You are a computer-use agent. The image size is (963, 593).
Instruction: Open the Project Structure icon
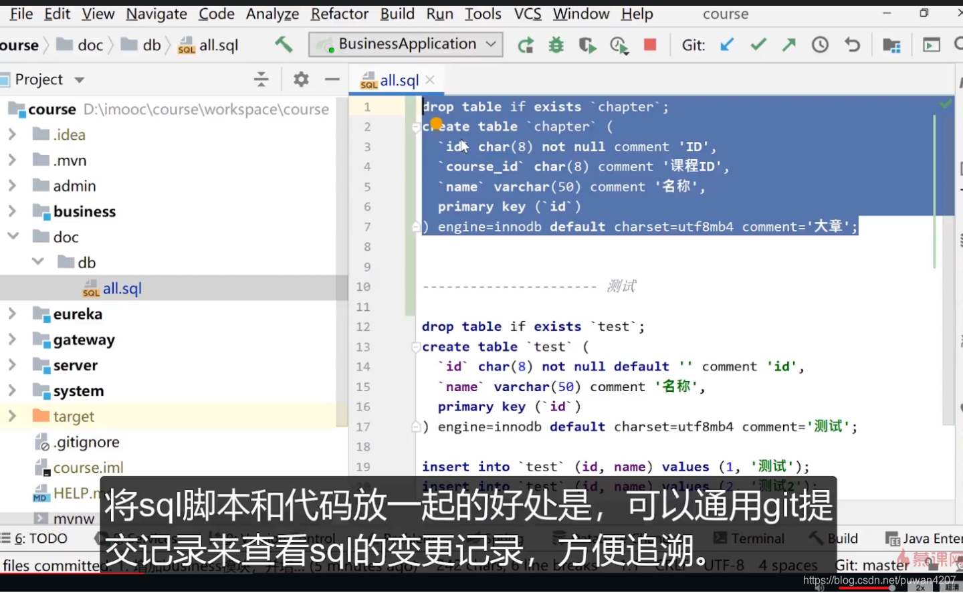(x=891, y=45)
